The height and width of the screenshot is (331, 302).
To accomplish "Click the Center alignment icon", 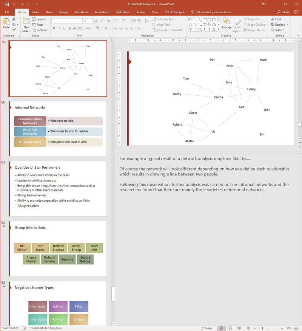I will [121, 28].
